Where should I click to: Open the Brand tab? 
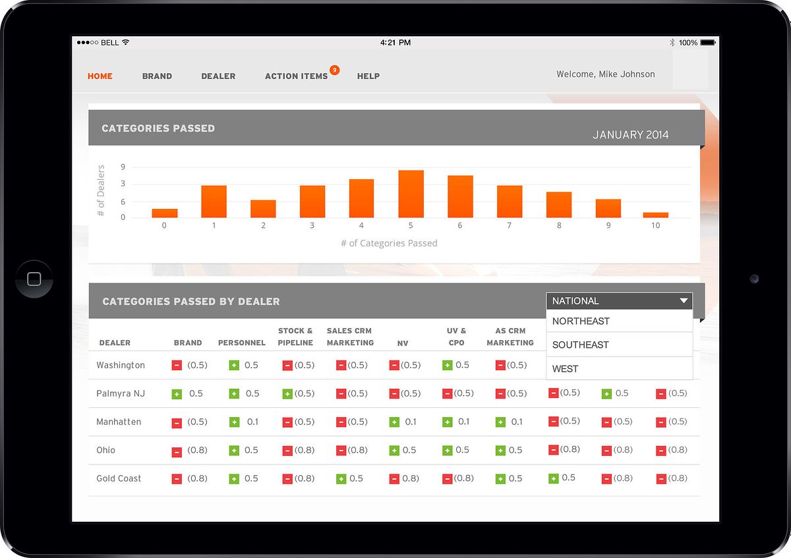(x=157, y=76)
